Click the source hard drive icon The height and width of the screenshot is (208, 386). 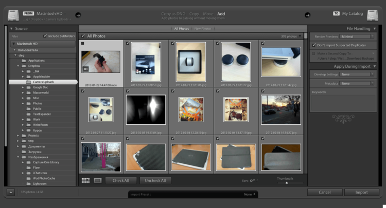coord(13,15)
